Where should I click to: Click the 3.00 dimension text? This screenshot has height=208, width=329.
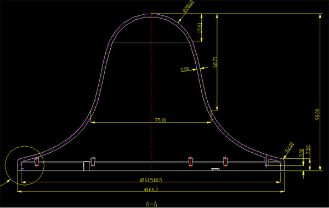pyautogui.click(x=301, y=153)
